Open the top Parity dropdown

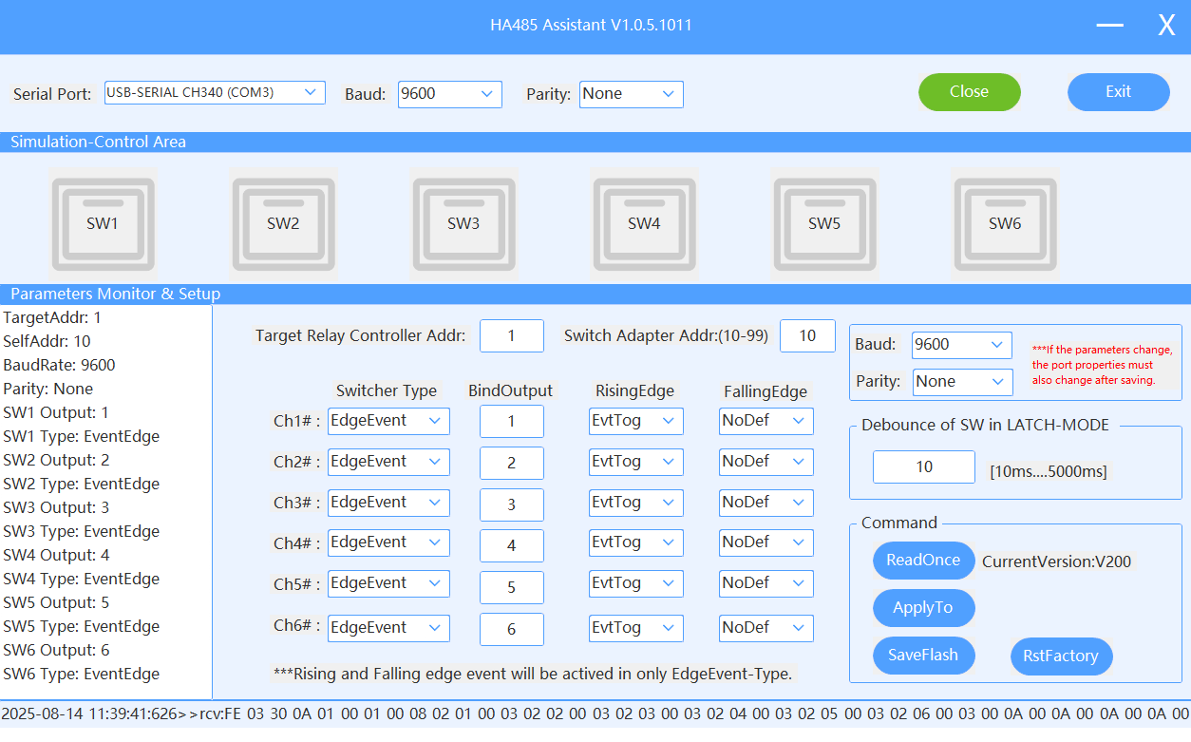[631, 94]
